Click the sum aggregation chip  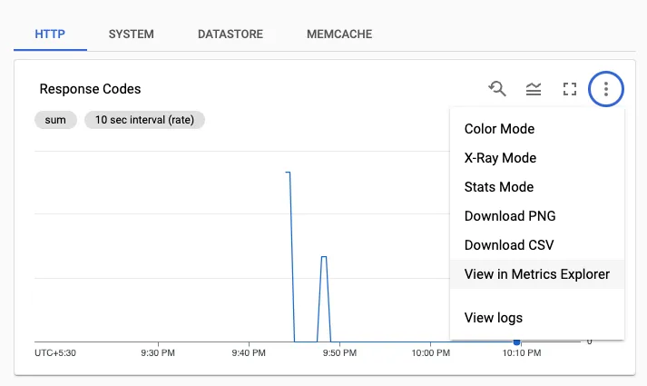pyautogui.click(x=55, y=120)
